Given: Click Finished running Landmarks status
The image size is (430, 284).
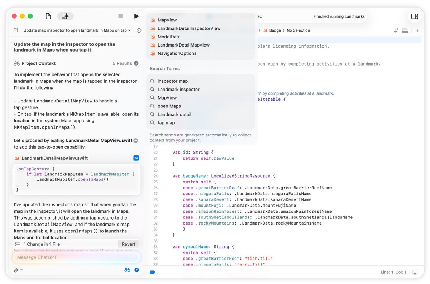Looking at the screenshot, I should click(x=339, y=16).
